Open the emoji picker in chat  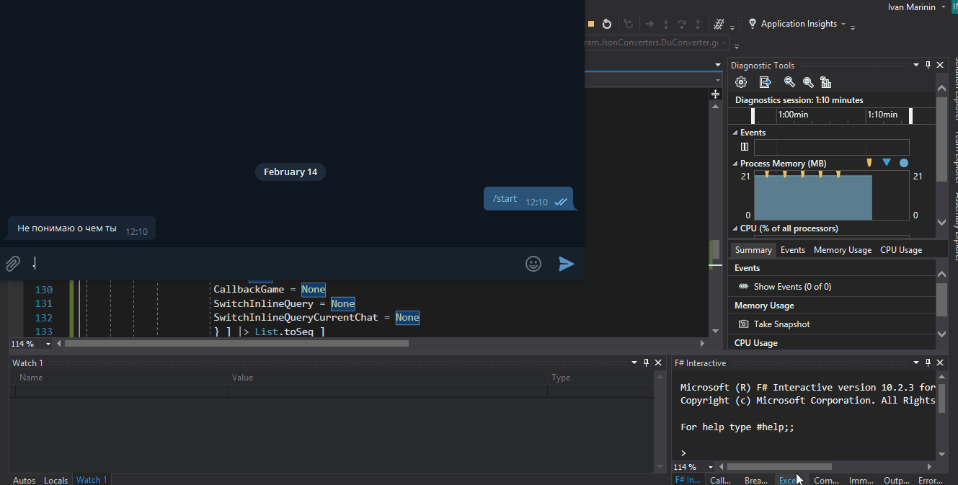[x=533, y=264]
